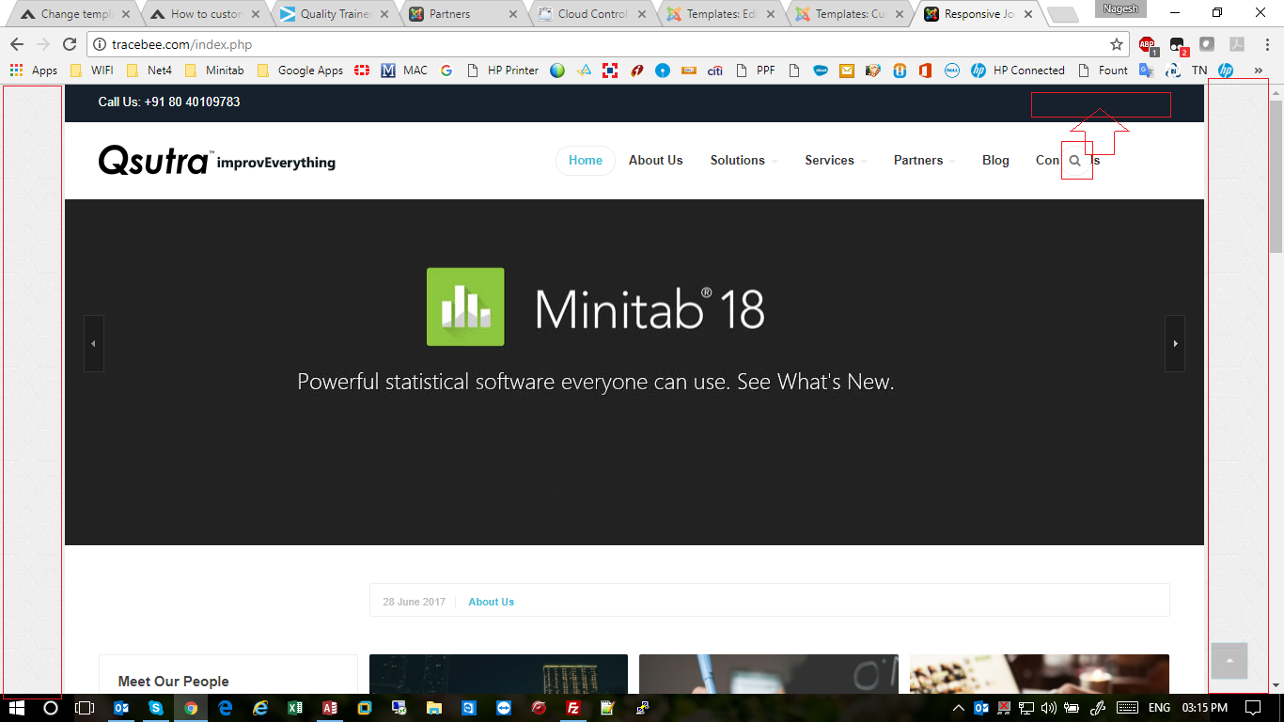This screenshot has width=1284, height=722.
Task: Click the Call Us phone number text
Action: 169,102
